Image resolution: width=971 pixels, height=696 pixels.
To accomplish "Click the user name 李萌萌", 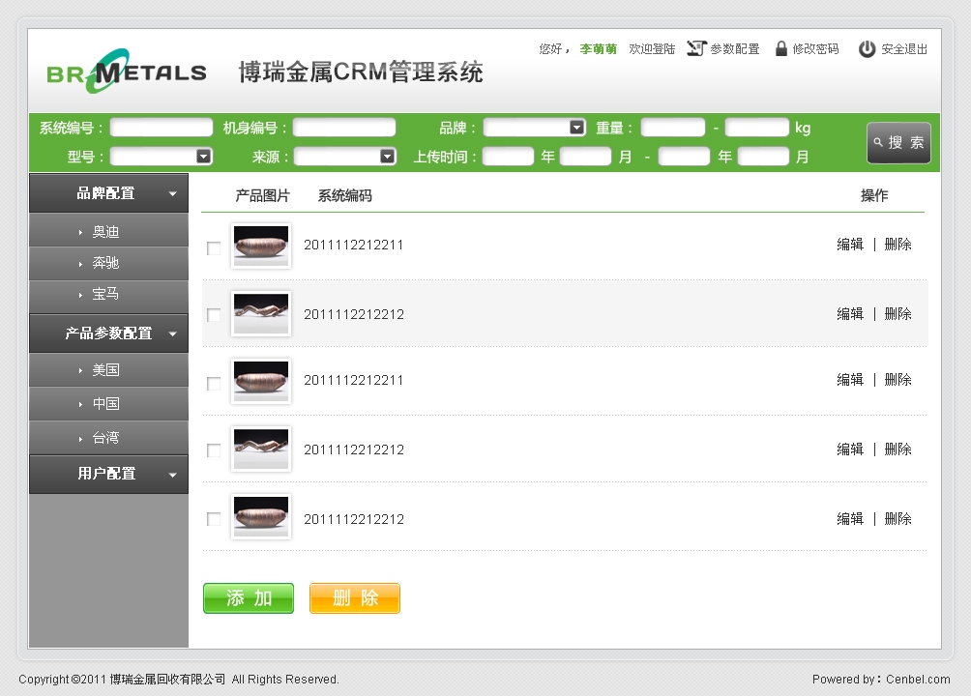I will (599, 49).
